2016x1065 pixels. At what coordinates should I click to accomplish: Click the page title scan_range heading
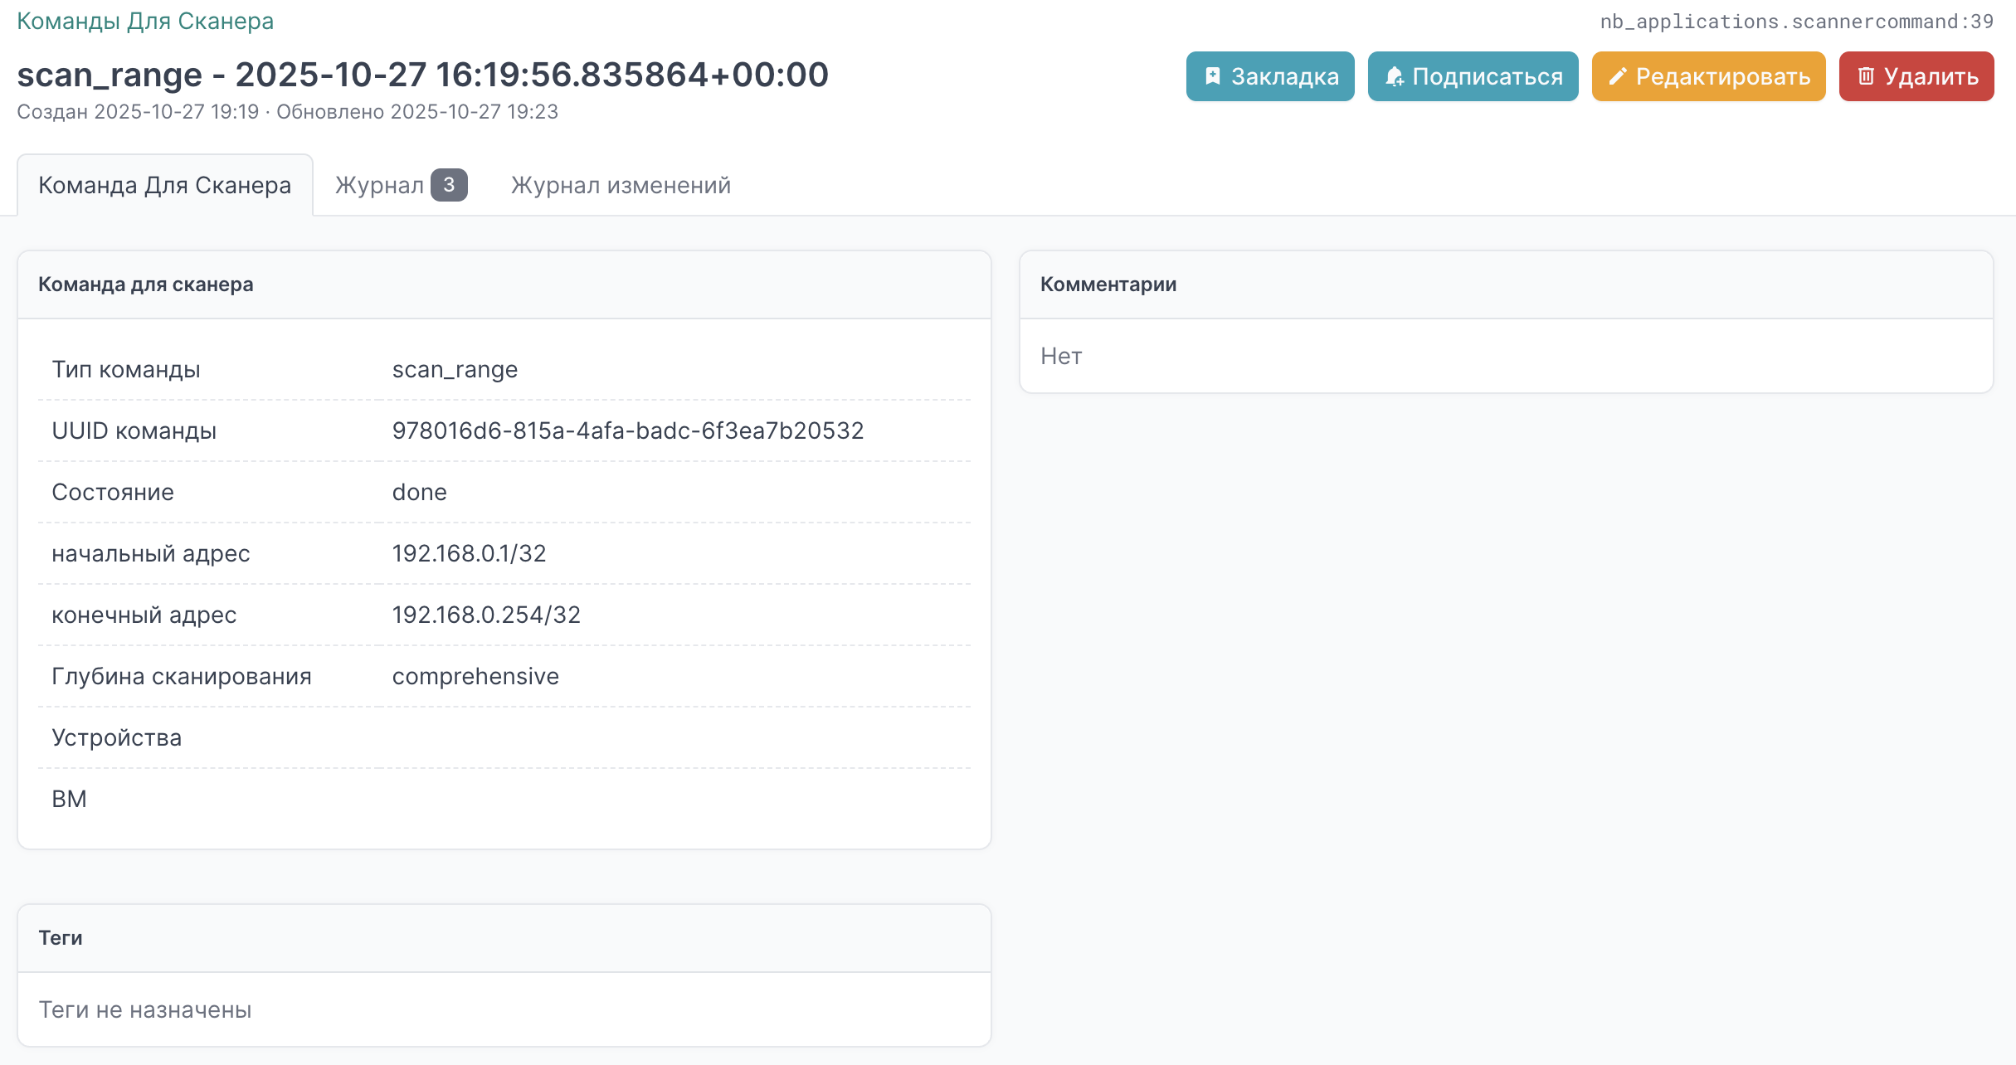click(422, 75)
